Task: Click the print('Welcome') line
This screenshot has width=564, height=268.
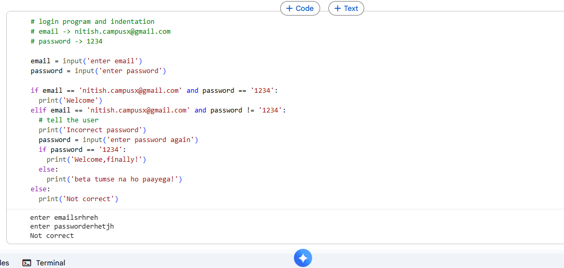Action: [x=71, y=100]
